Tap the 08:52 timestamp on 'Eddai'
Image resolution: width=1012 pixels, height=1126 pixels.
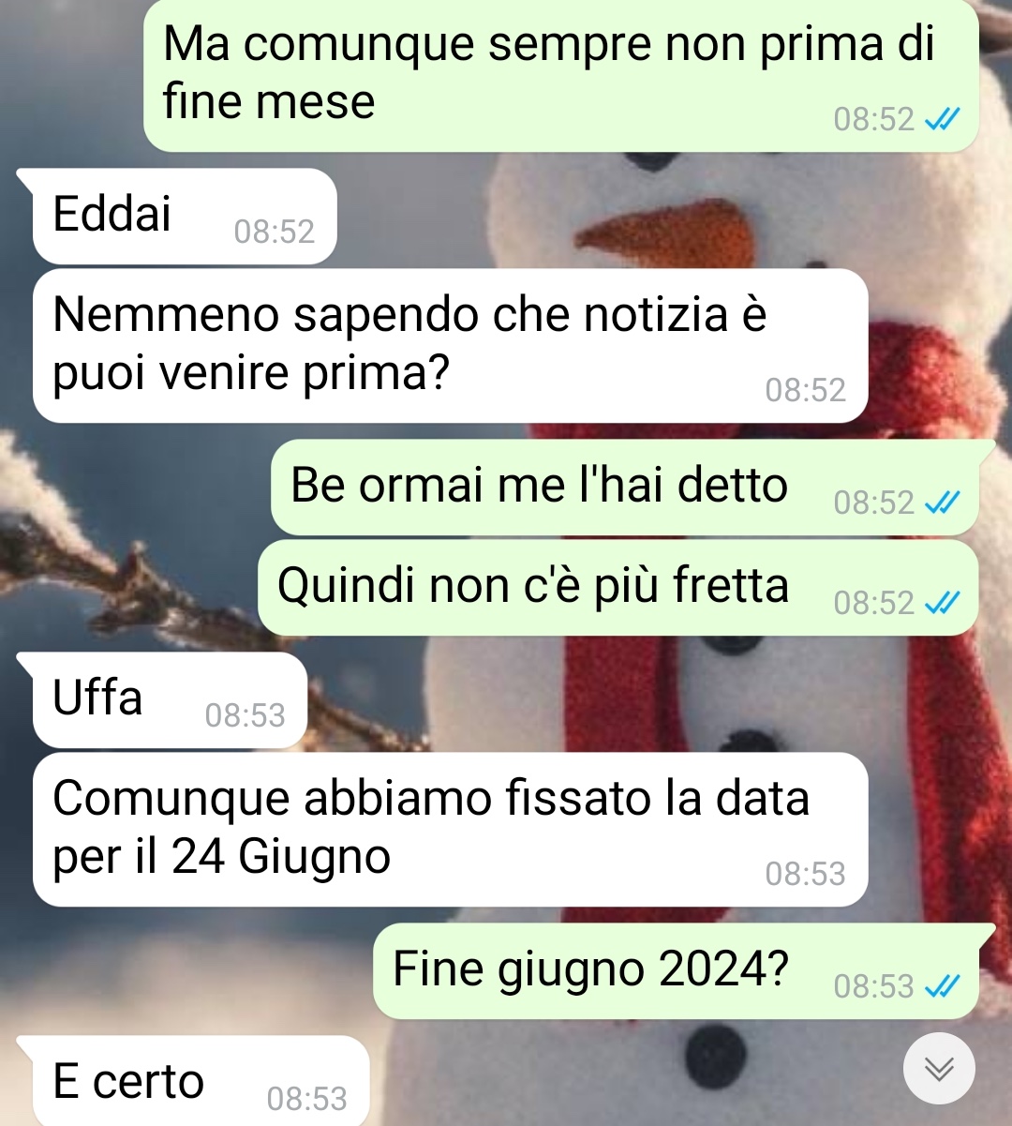pyautogui.click(x=275, y=232)
